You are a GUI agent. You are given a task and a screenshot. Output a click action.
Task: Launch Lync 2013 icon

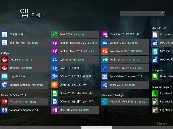coord(55,60)
